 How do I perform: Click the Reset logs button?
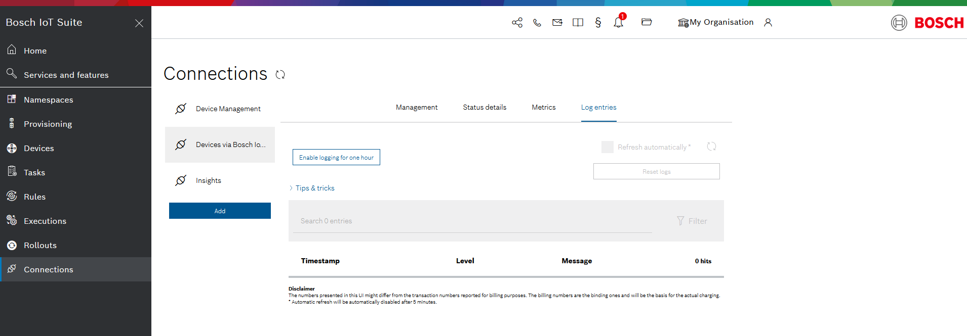pos(656,171)
